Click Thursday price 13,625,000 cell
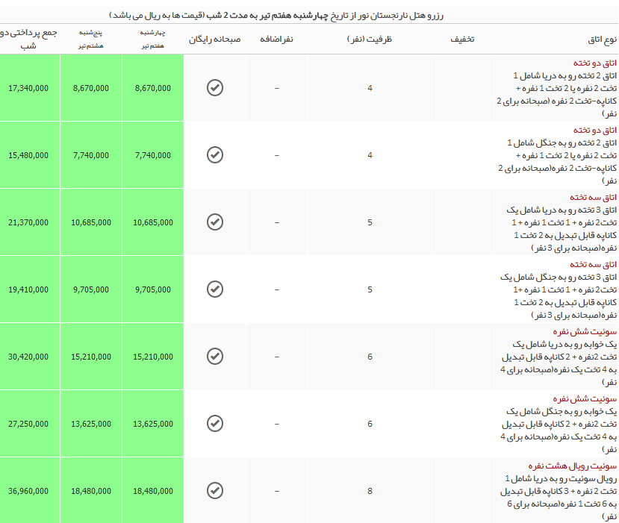 click(x=91, y=423)
